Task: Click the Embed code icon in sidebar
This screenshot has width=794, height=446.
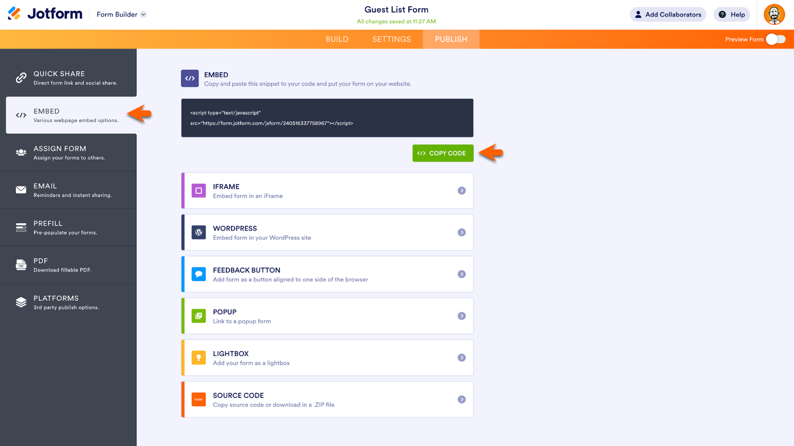Action: coord(21,115)
